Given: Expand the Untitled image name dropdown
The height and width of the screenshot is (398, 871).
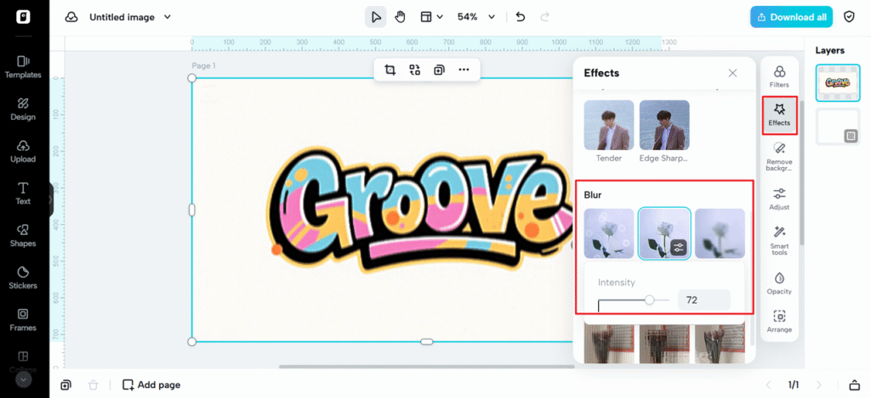Looking at the screenshot, I should pos(168,17).
